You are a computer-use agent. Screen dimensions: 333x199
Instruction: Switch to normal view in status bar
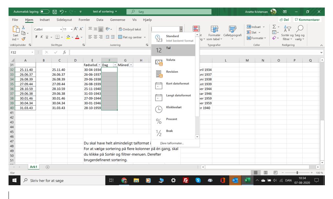(x=256, y=173)
